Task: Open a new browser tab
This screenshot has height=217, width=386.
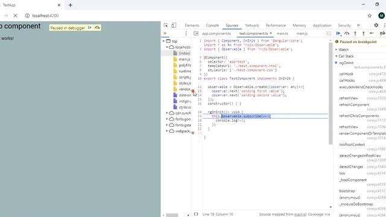Action: (x=71, y=5)
